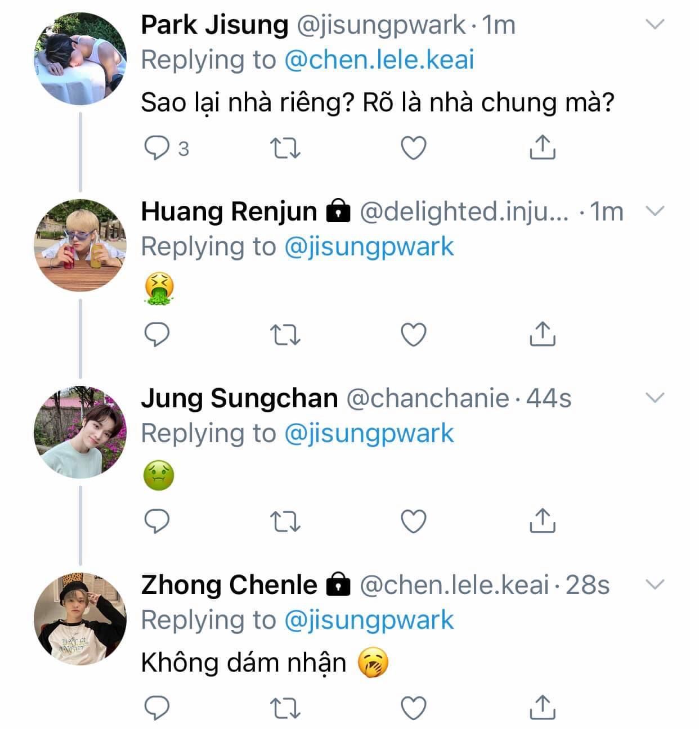Screen dimensions: 699x729
Task: Open the chevron menu on Park Jisung's tweet
Action: click(655, 24)
